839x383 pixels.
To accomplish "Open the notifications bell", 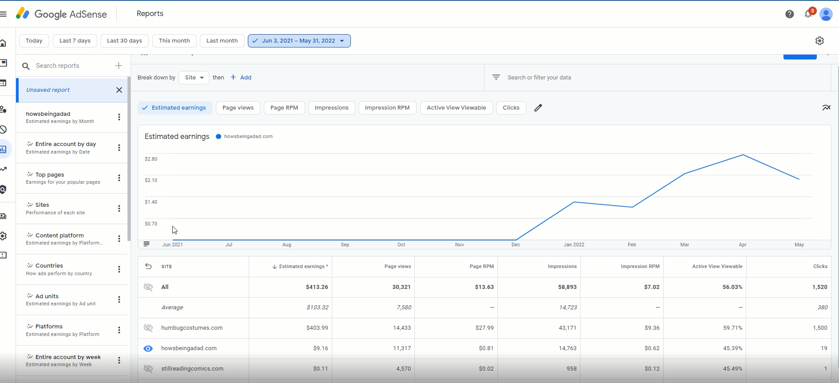I will point(808,14).
